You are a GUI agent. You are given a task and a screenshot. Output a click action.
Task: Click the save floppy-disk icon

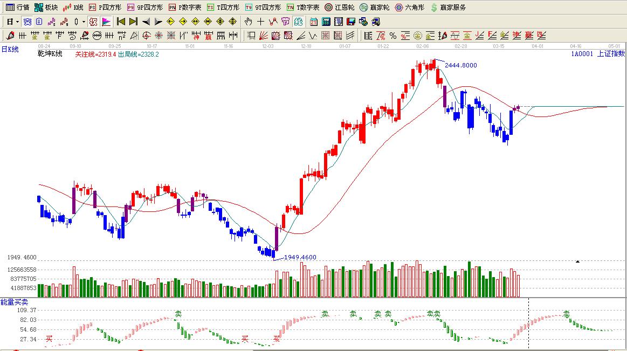tap(350, 22)
